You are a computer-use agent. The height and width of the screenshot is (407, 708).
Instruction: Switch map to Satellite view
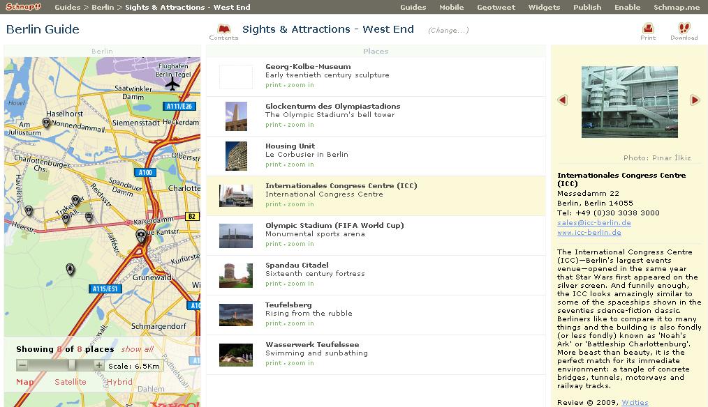pos(71,382)
